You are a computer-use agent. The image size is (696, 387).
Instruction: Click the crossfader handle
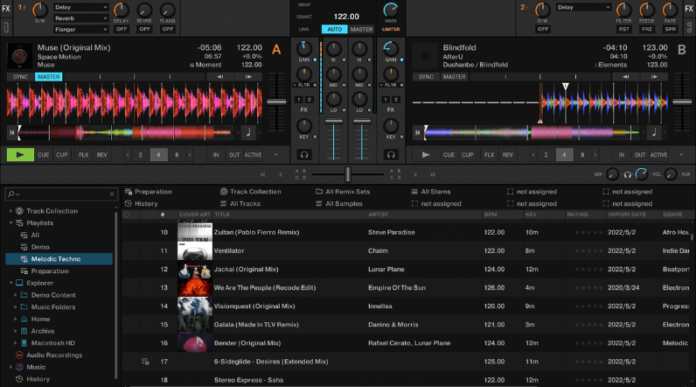[x=348, y=174]
